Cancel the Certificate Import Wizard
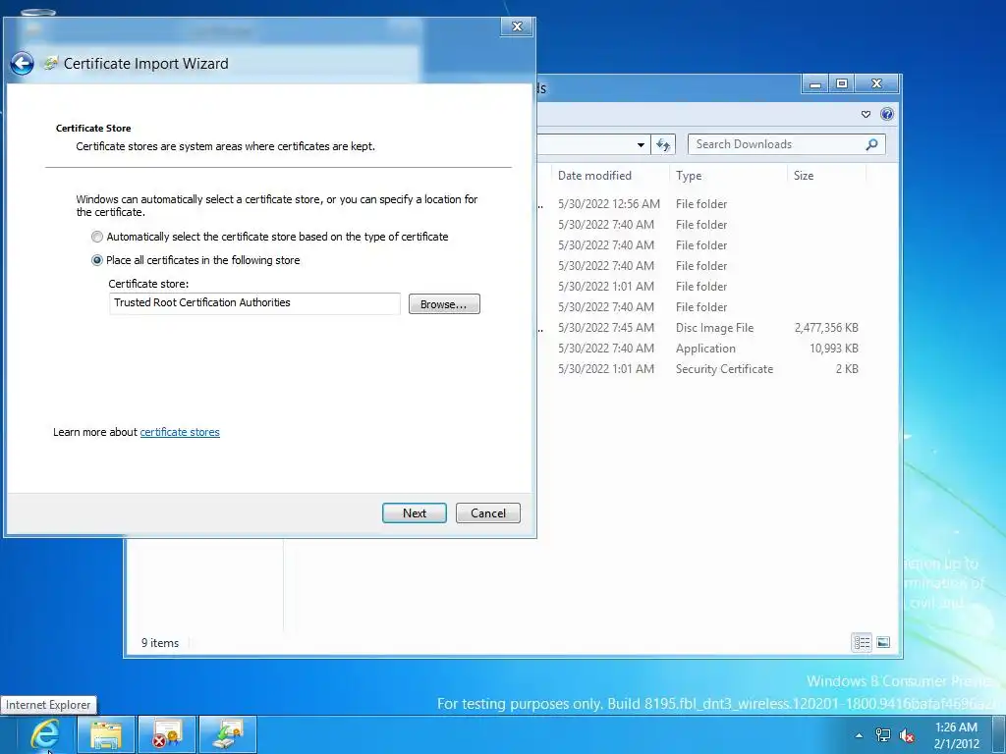 (x=488, y=512)
